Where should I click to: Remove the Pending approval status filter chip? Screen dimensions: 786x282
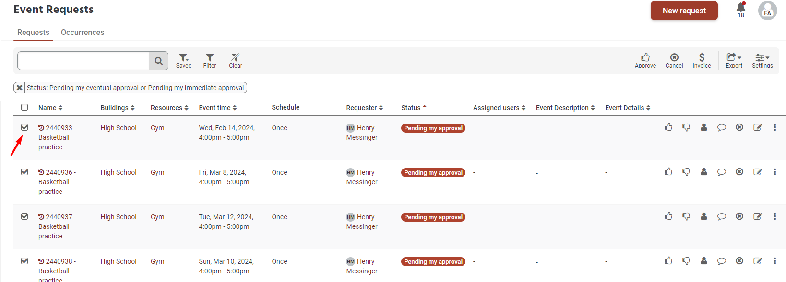pyautogui.click(x=19, y=87)
